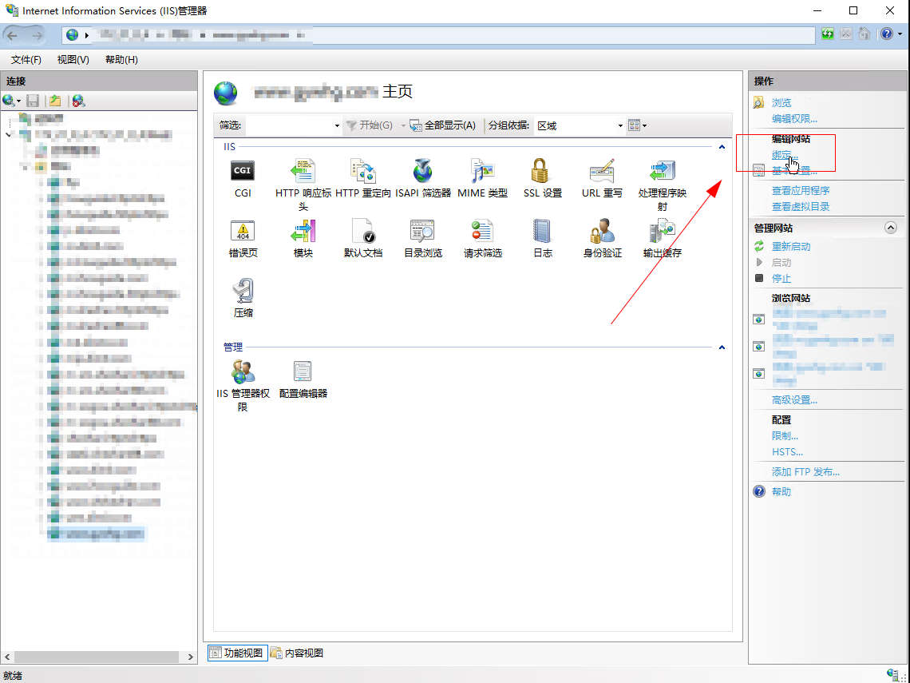Open the URL 重写 module
910x683 pixels.
(603, 178)
